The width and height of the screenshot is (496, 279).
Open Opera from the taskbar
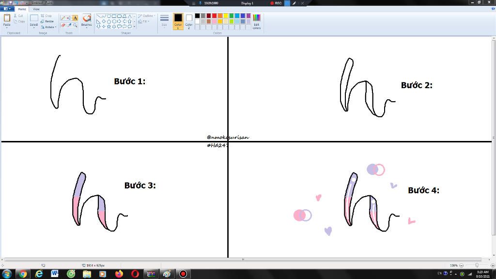(x=135, y=274)
